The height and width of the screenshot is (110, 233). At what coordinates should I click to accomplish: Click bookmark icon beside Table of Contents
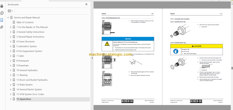click(14, 22)
